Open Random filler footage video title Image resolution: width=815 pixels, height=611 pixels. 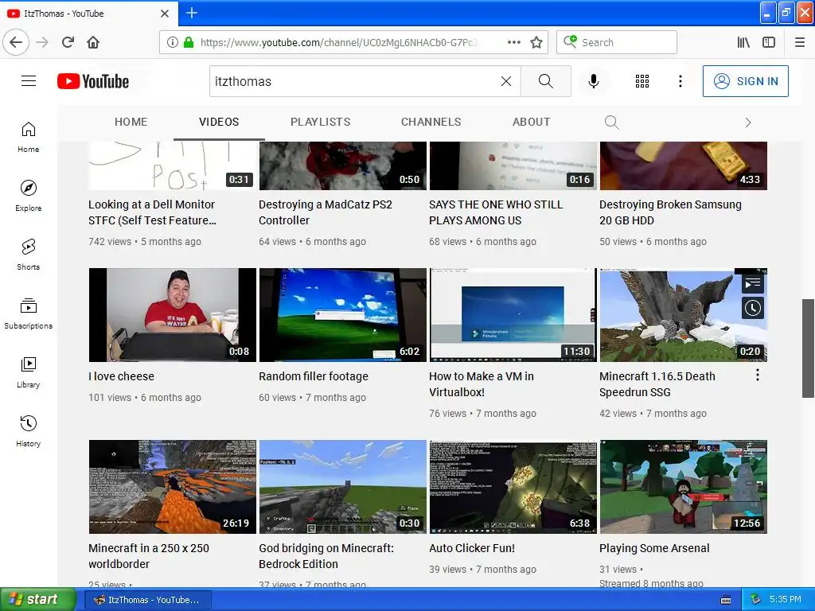pyautogui.click(x=314, y=376)
